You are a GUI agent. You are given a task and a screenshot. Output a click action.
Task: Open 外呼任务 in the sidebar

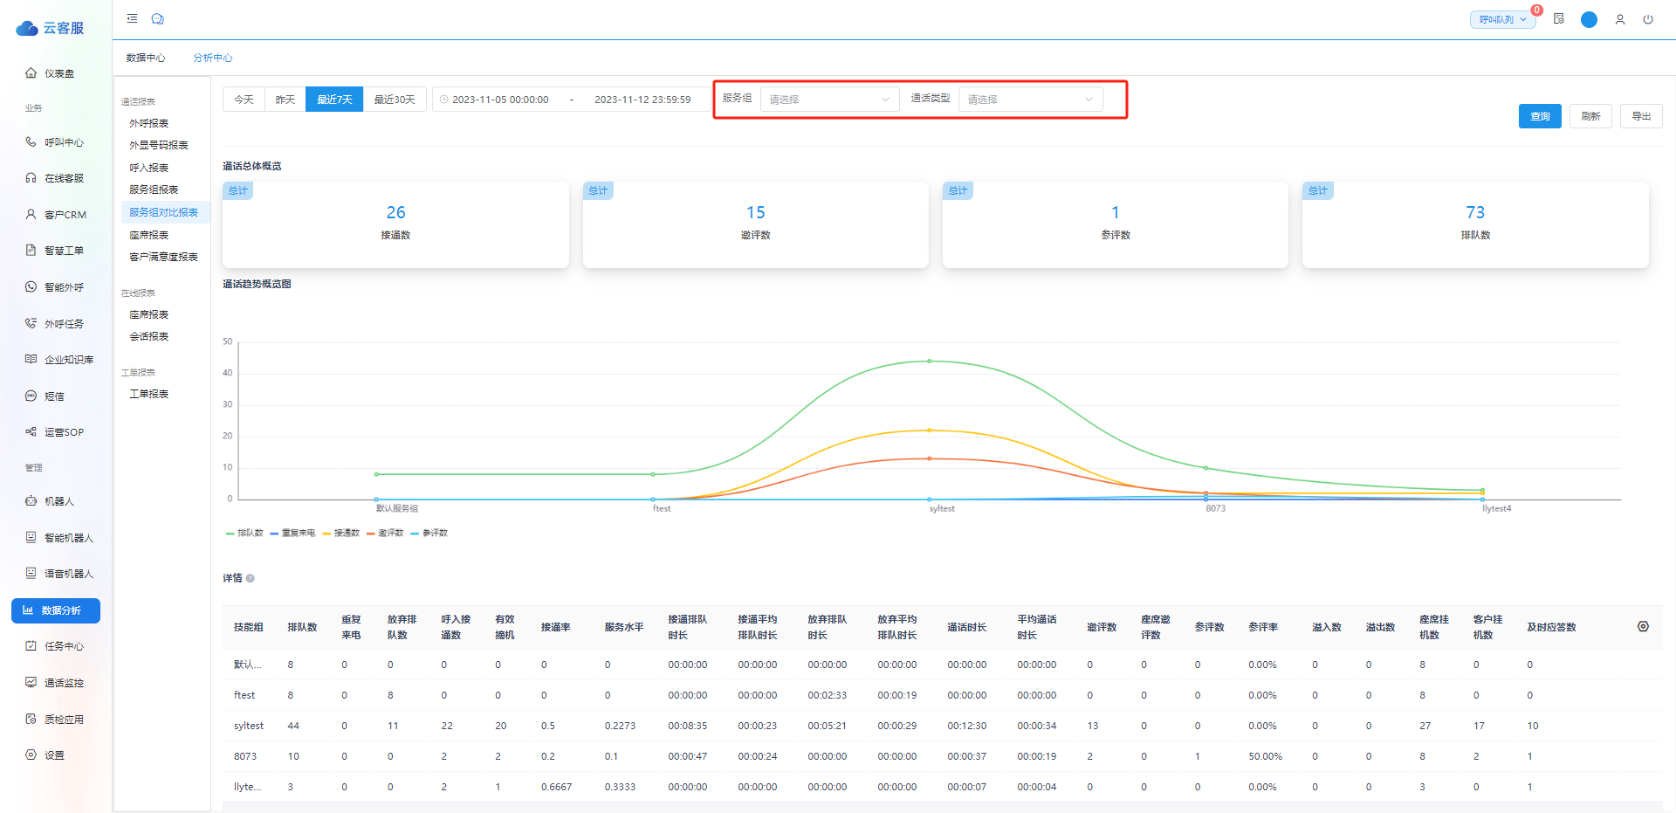click(56, 324)
